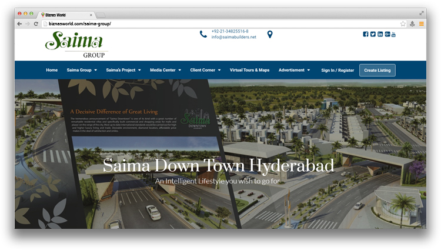
Task: Click the map location pin icon
Action: pyautogui.click(x=270, y=34)
